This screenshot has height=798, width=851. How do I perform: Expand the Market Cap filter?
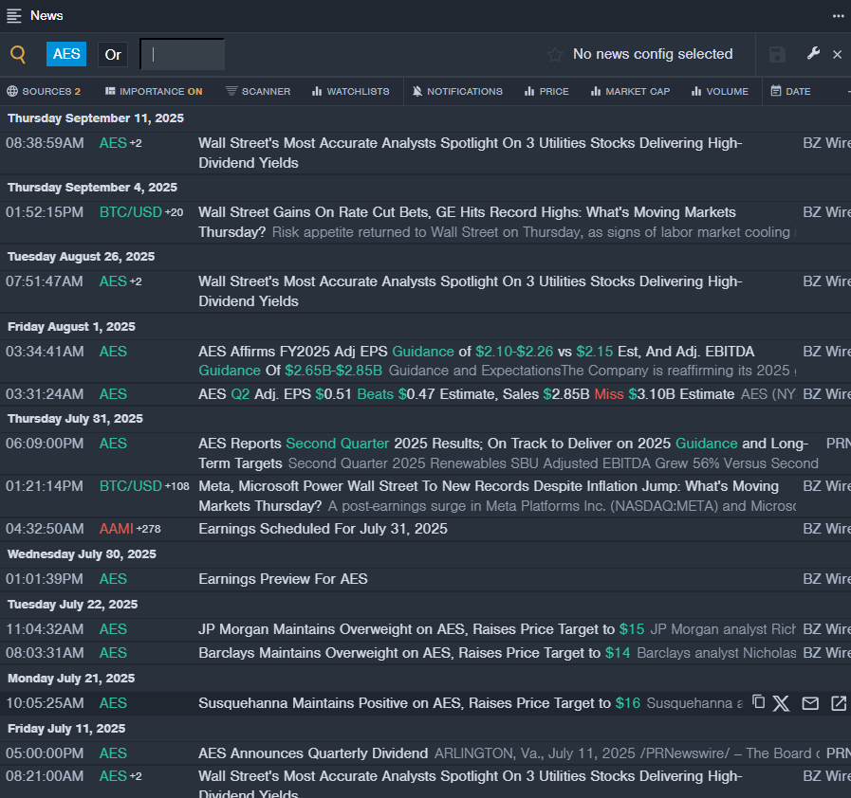(629, 92)
